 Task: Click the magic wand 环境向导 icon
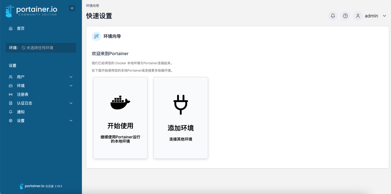[x=96, y=37]
